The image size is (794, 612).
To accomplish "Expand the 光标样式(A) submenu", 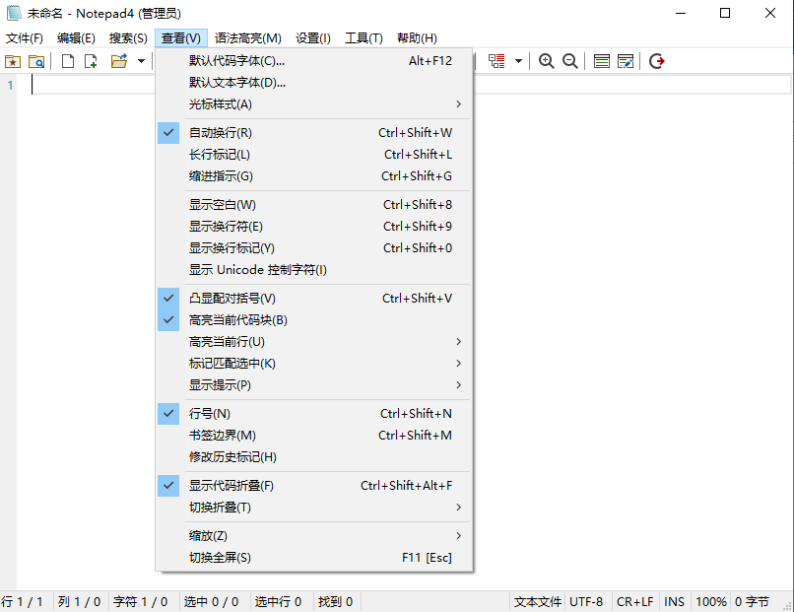I will (314, 104).
